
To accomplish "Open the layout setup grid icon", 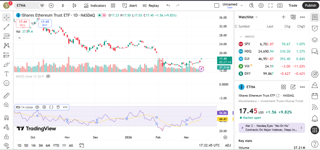I will pos(113,6).
